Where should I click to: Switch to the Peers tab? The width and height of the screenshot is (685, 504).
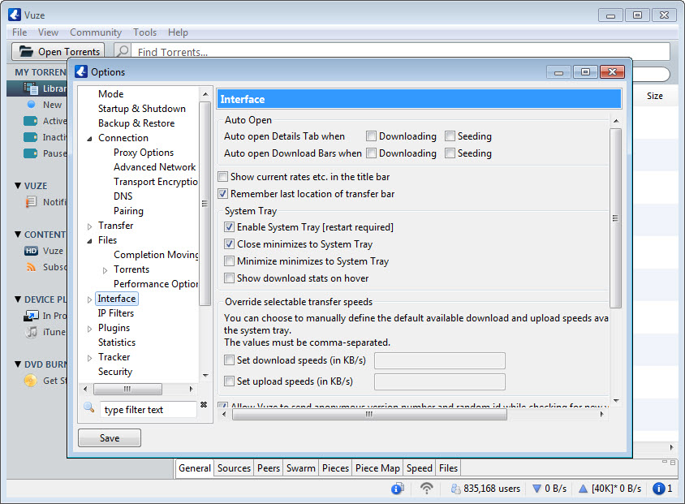[268, 468]
